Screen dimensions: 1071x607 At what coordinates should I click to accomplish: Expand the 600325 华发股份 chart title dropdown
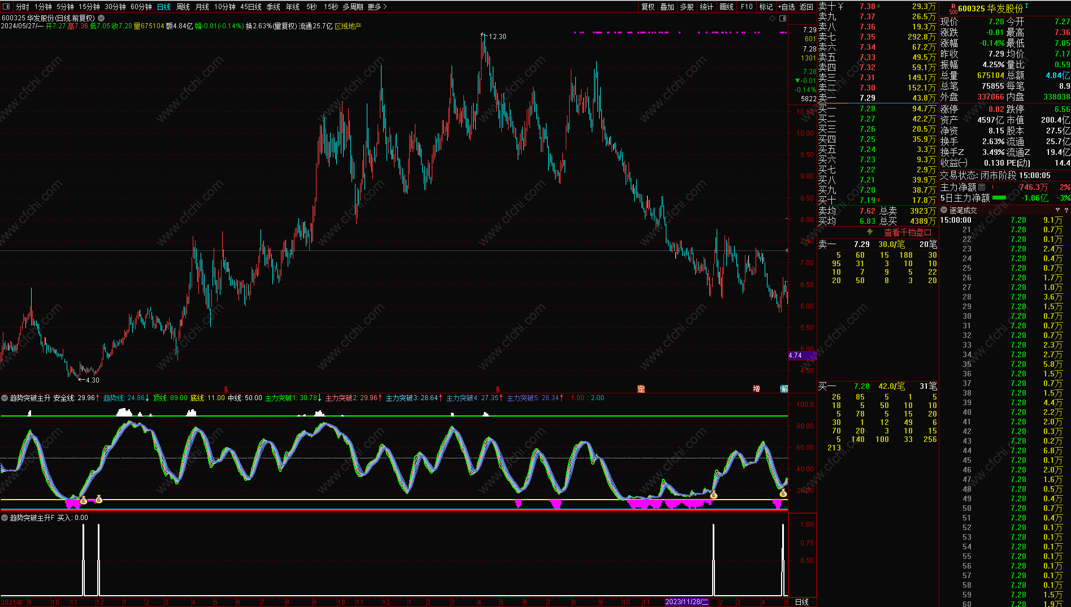pos(101,18)
